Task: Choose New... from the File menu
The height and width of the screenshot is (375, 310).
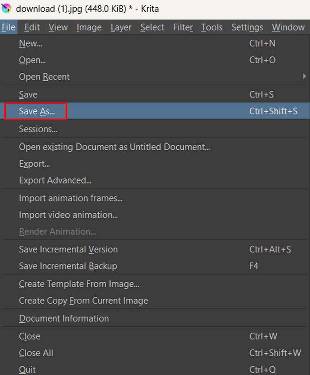Action: tap(155, 43)
